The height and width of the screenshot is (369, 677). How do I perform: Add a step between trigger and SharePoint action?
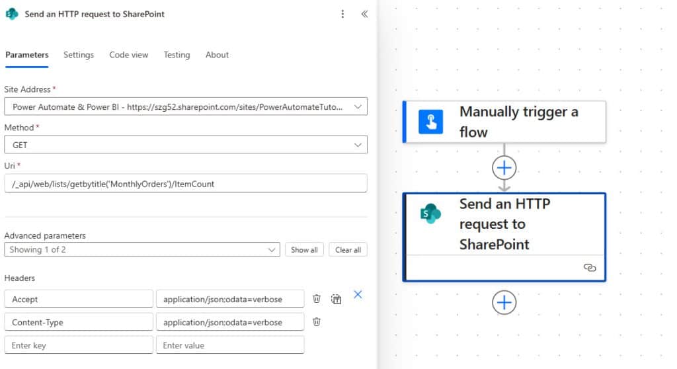pos(504,168)
